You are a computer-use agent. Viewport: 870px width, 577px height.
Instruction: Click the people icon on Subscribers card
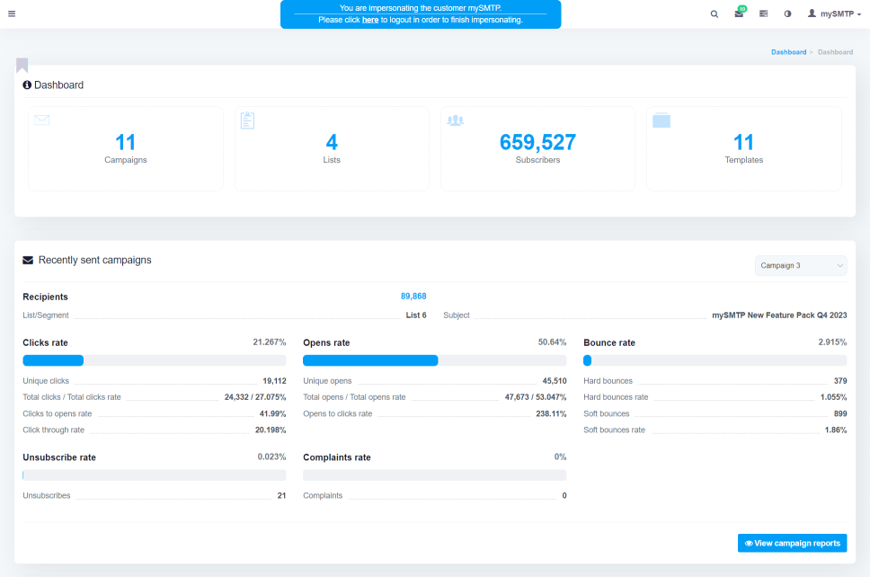455,120
